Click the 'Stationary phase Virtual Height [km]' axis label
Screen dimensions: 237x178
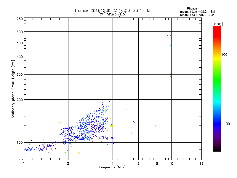(x=13, y=89)
